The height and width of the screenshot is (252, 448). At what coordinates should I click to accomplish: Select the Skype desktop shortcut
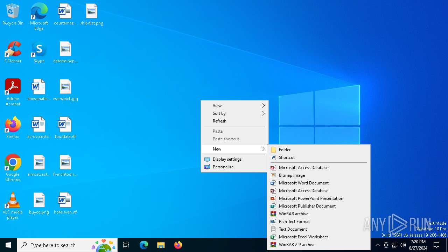click(39, 52)
